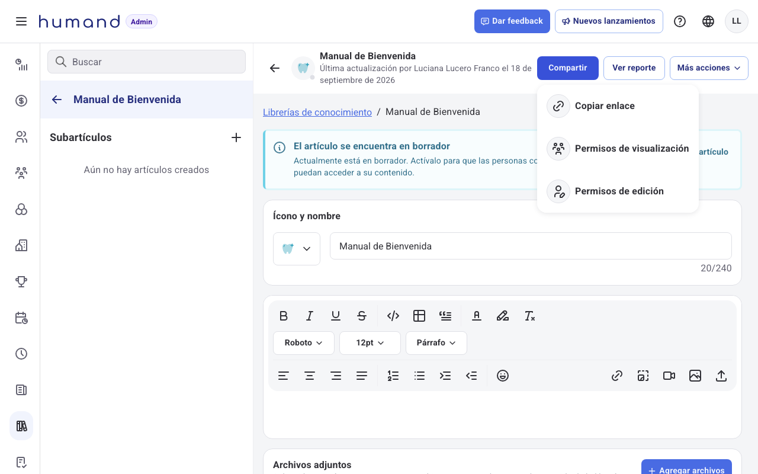The image size is (758, 474).
Task: Click the Compartir button
Action: 568,68
